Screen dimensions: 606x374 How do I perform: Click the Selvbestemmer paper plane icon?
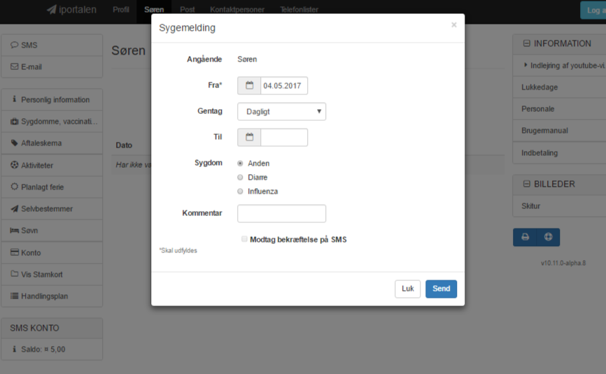(x=14, y=208)
